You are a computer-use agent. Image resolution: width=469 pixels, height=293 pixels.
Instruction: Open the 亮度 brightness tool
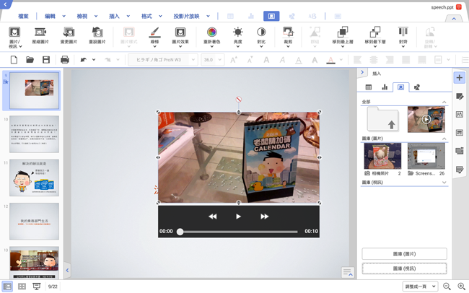pos(238,32)
